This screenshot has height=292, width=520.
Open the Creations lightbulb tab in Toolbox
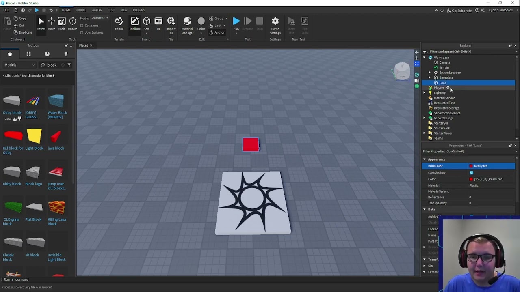click(66, 54)
